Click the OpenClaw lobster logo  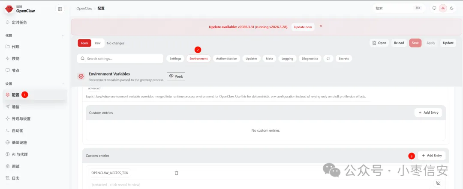[x=9, y=9]
